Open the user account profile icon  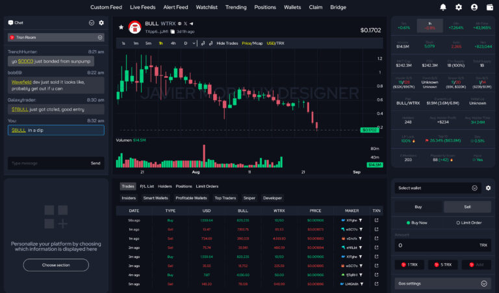pyautogui.click(x=474, y=7)
